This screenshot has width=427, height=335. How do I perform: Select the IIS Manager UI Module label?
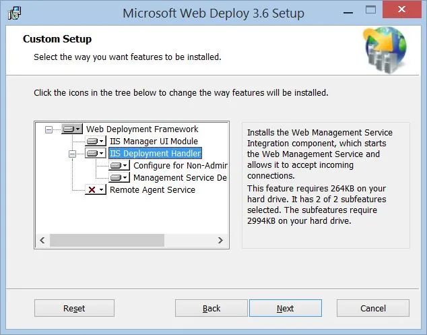pos(154,141)
